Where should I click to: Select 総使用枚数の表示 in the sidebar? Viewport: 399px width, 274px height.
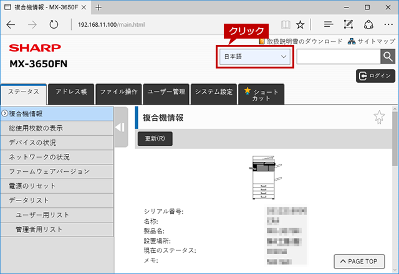click(x=57, y=128)
